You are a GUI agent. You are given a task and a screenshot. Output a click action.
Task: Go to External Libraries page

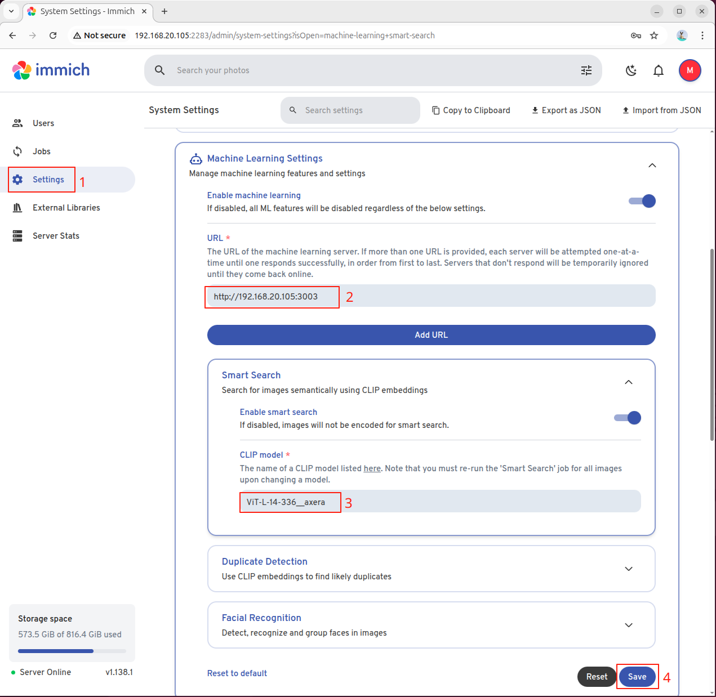pos(66,208)
